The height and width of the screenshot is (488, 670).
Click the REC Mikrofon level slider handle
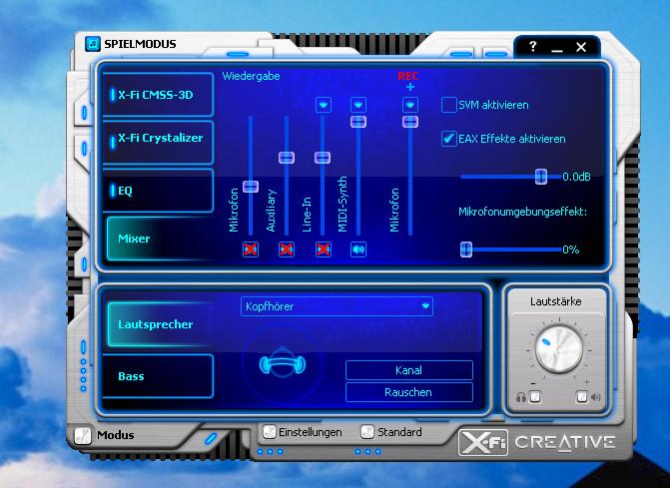pos(410,122)
